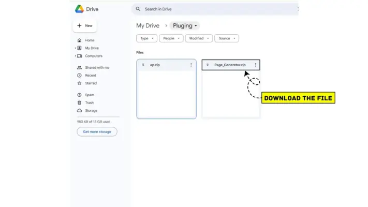The width and height of the screenshot is (368, 207).
Task: Expand the Computers tree arrow
Action: point(76,56)
